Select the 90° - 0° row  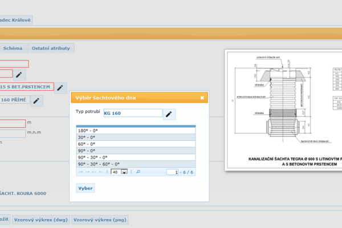point(136,150)
